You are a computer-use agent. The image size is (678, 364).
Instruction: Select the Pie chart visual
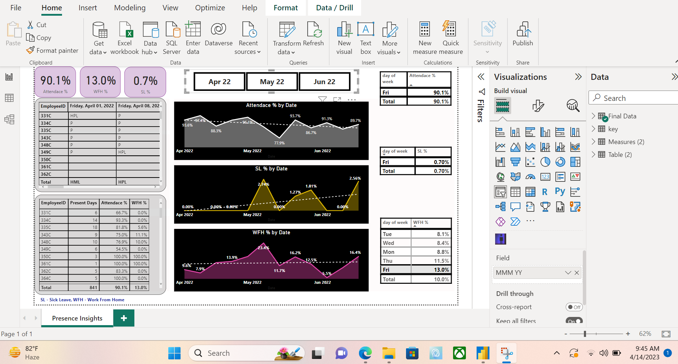tap(545, 162)
